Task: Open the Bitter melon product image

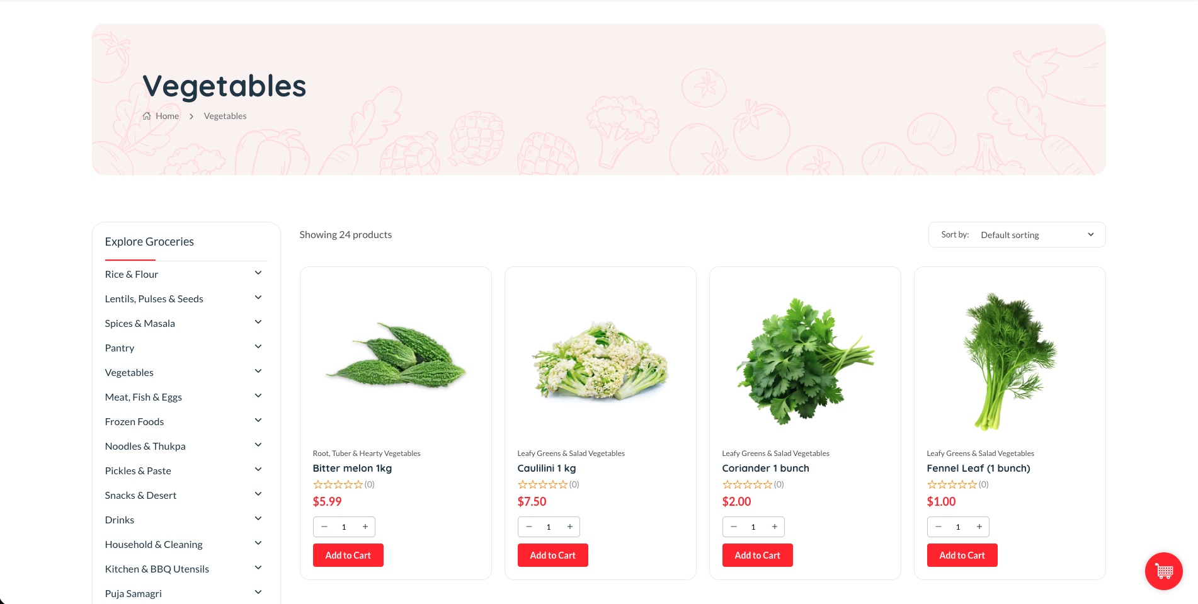Action: [x=396, y=356]
